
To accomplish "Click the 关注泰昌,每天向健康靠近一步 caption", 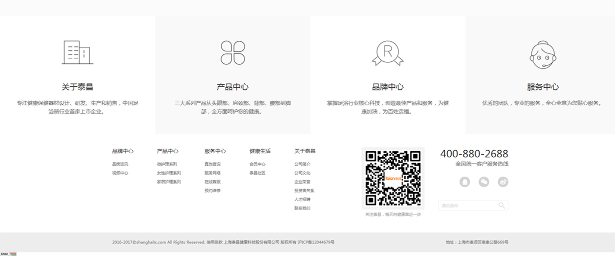I will [x=393, y=215].
